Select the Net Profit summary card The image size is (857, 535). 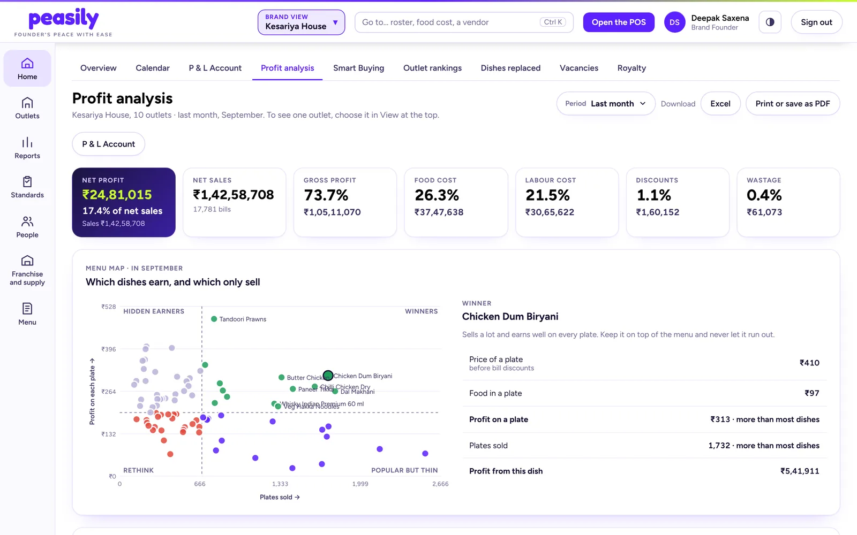click(x=124, y=202)
